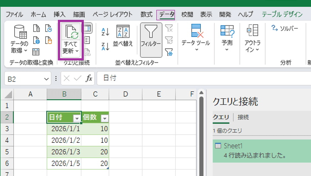Image resolution: width=311 pixels, height=176 pixels.
Task: Click the From Text/CSV icon
Action: point(36,28)
